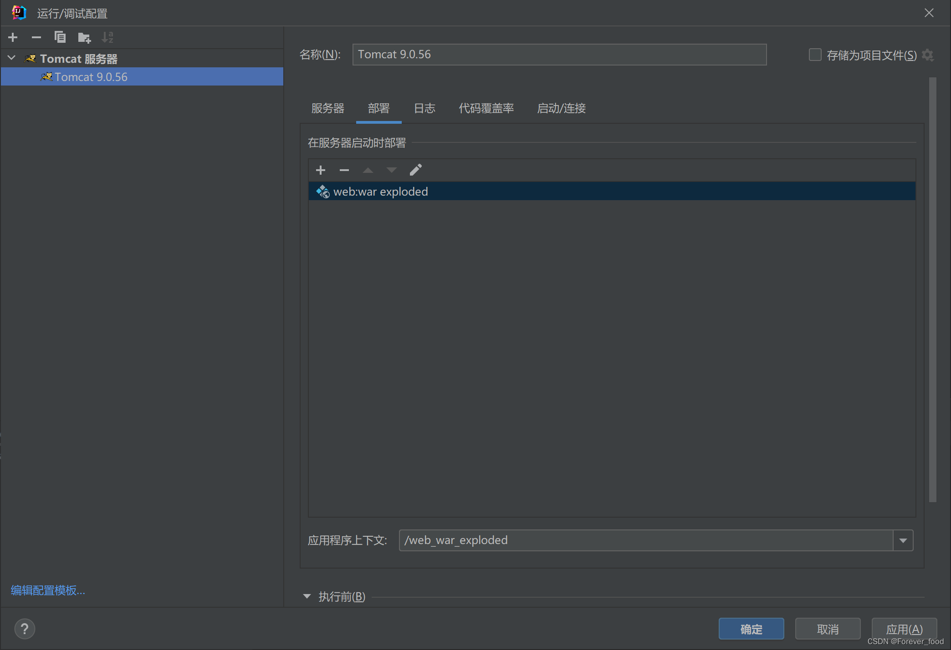Confirm with the 确定 button
This screenshot has height=650, width=951.
coord(751,629)
